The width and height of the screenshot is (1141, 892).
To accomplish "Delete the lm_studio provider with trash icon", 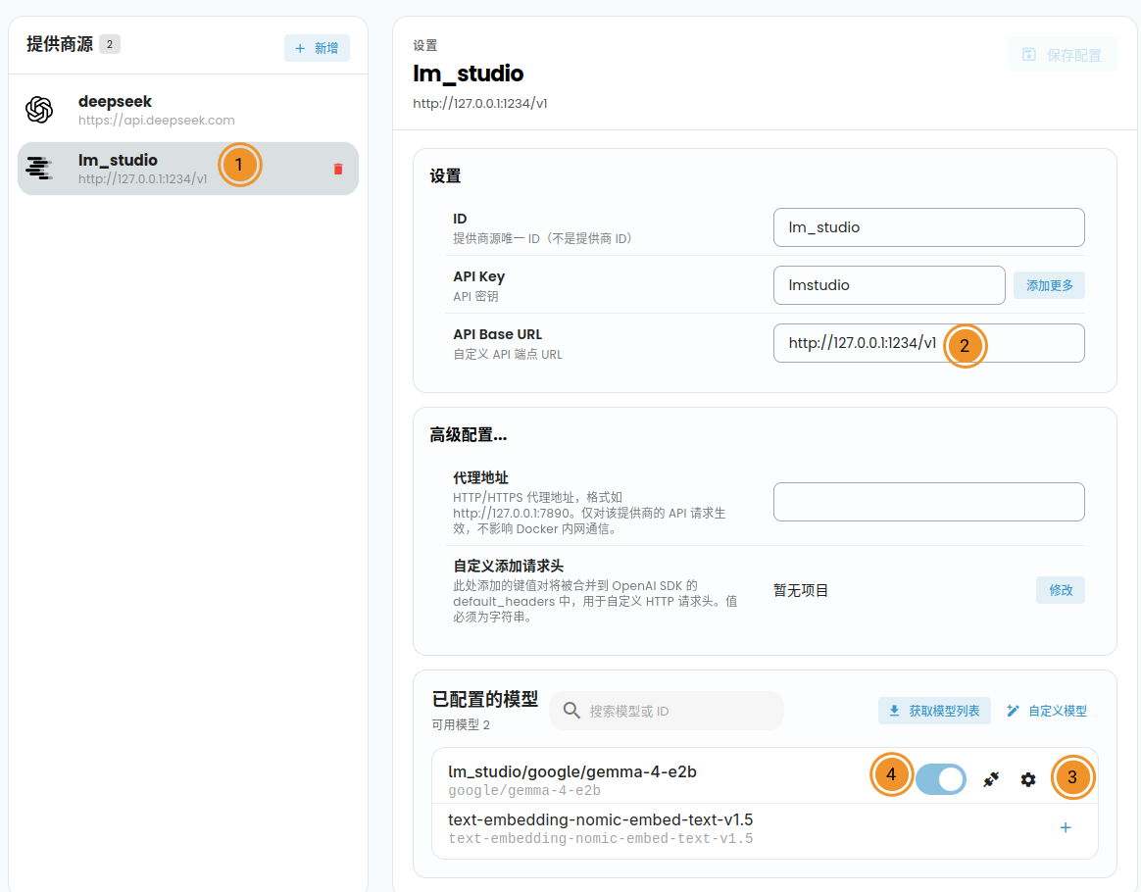I will click(337, 169).
